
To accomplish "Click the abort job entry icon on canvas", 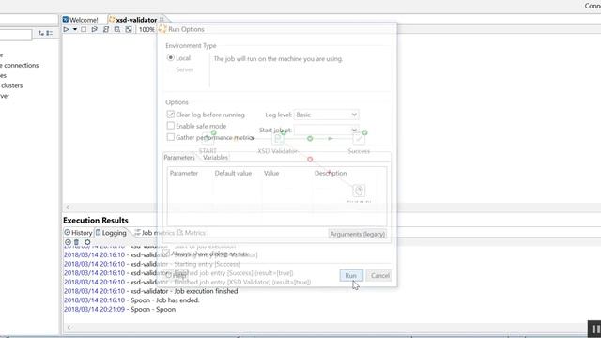I will 359,191.
